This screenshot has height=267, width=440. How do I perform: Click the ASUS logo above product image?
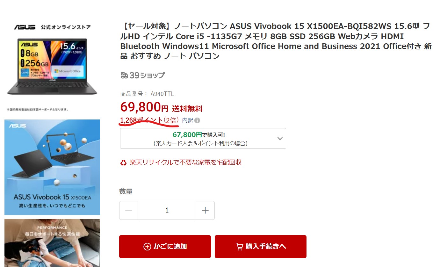(25, 27)
